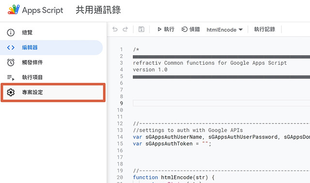This screenshot has height=183, width=310.
Task: Redo the edit using toolbar arrow
Action: (125, 29)
